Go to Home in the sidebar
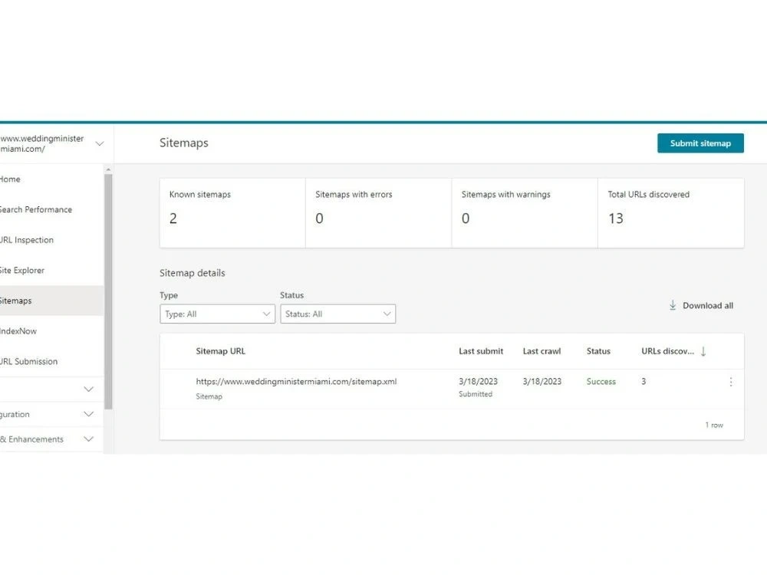This screenshot has height=575, width=767. [x=52, y=179]
